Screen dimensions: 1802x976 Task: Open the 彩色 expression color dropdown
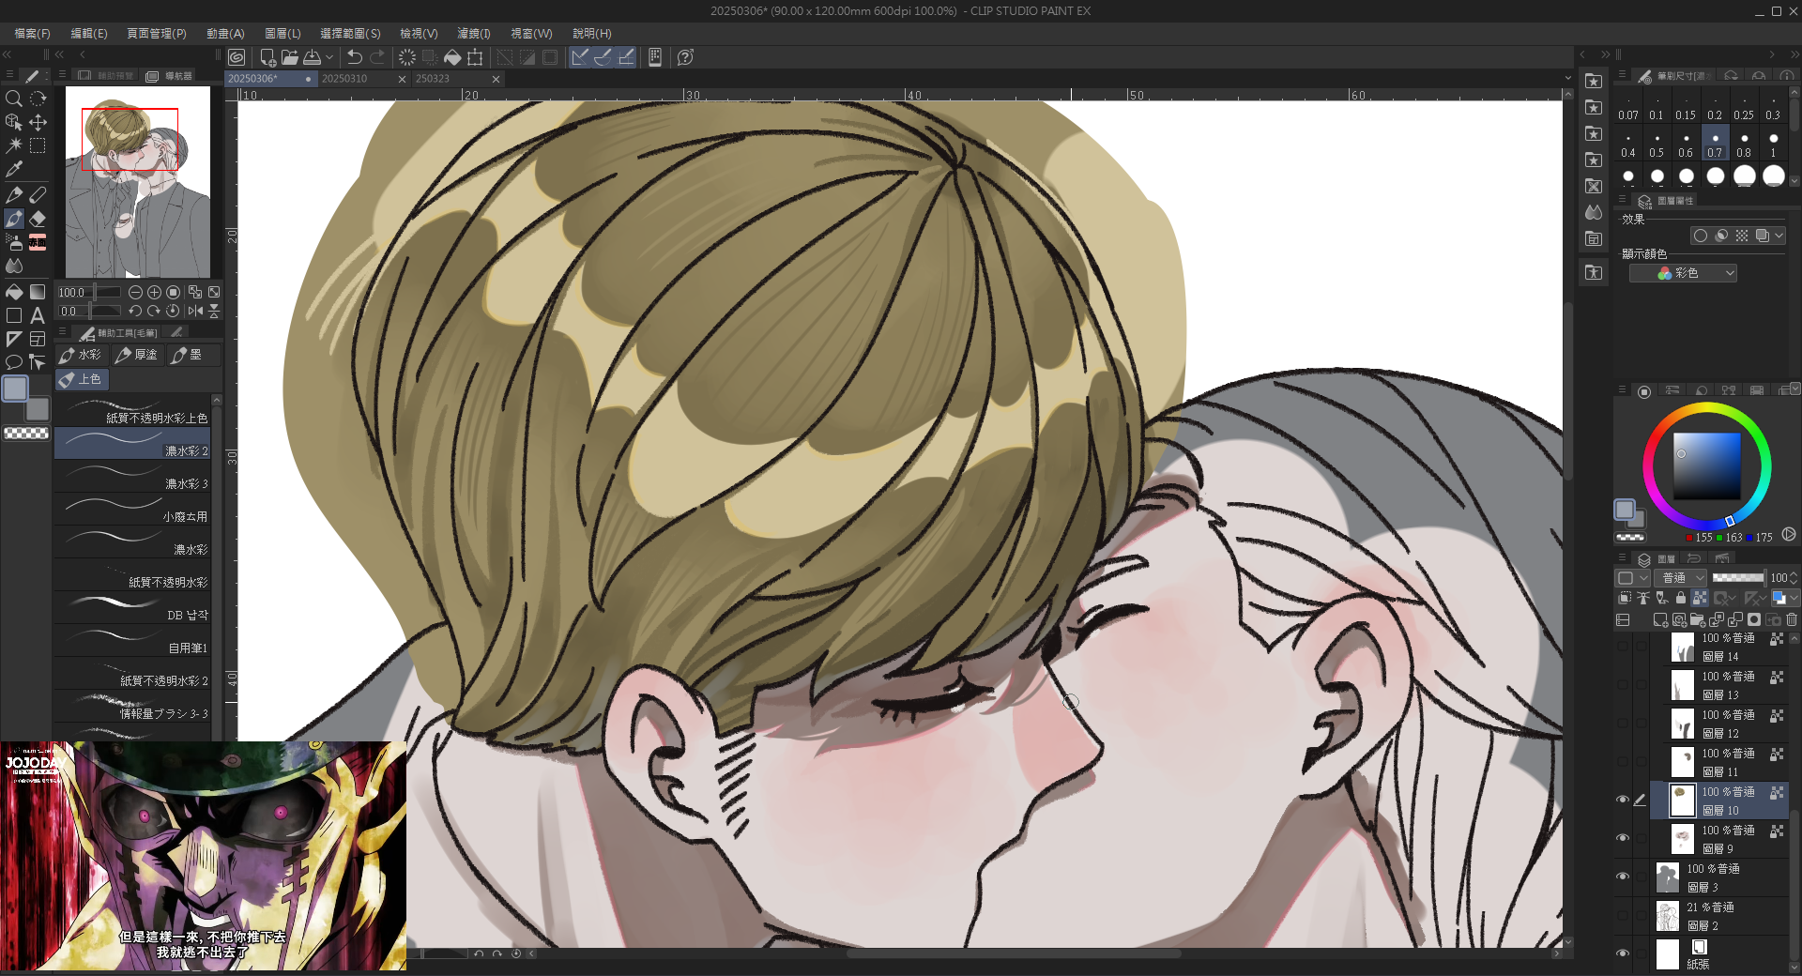tap(1683, 273)
